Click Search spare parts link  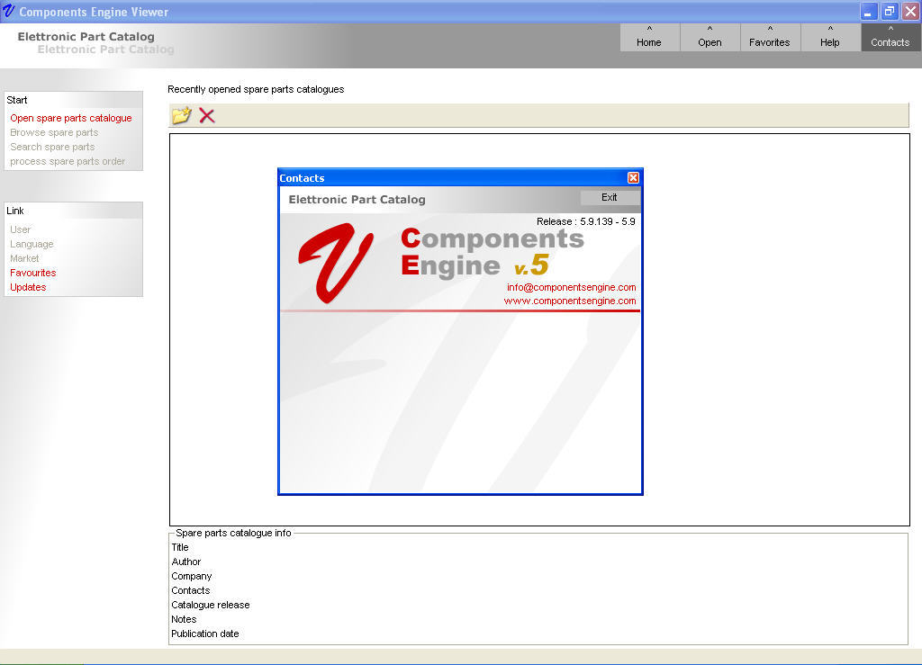click(52, 147)
